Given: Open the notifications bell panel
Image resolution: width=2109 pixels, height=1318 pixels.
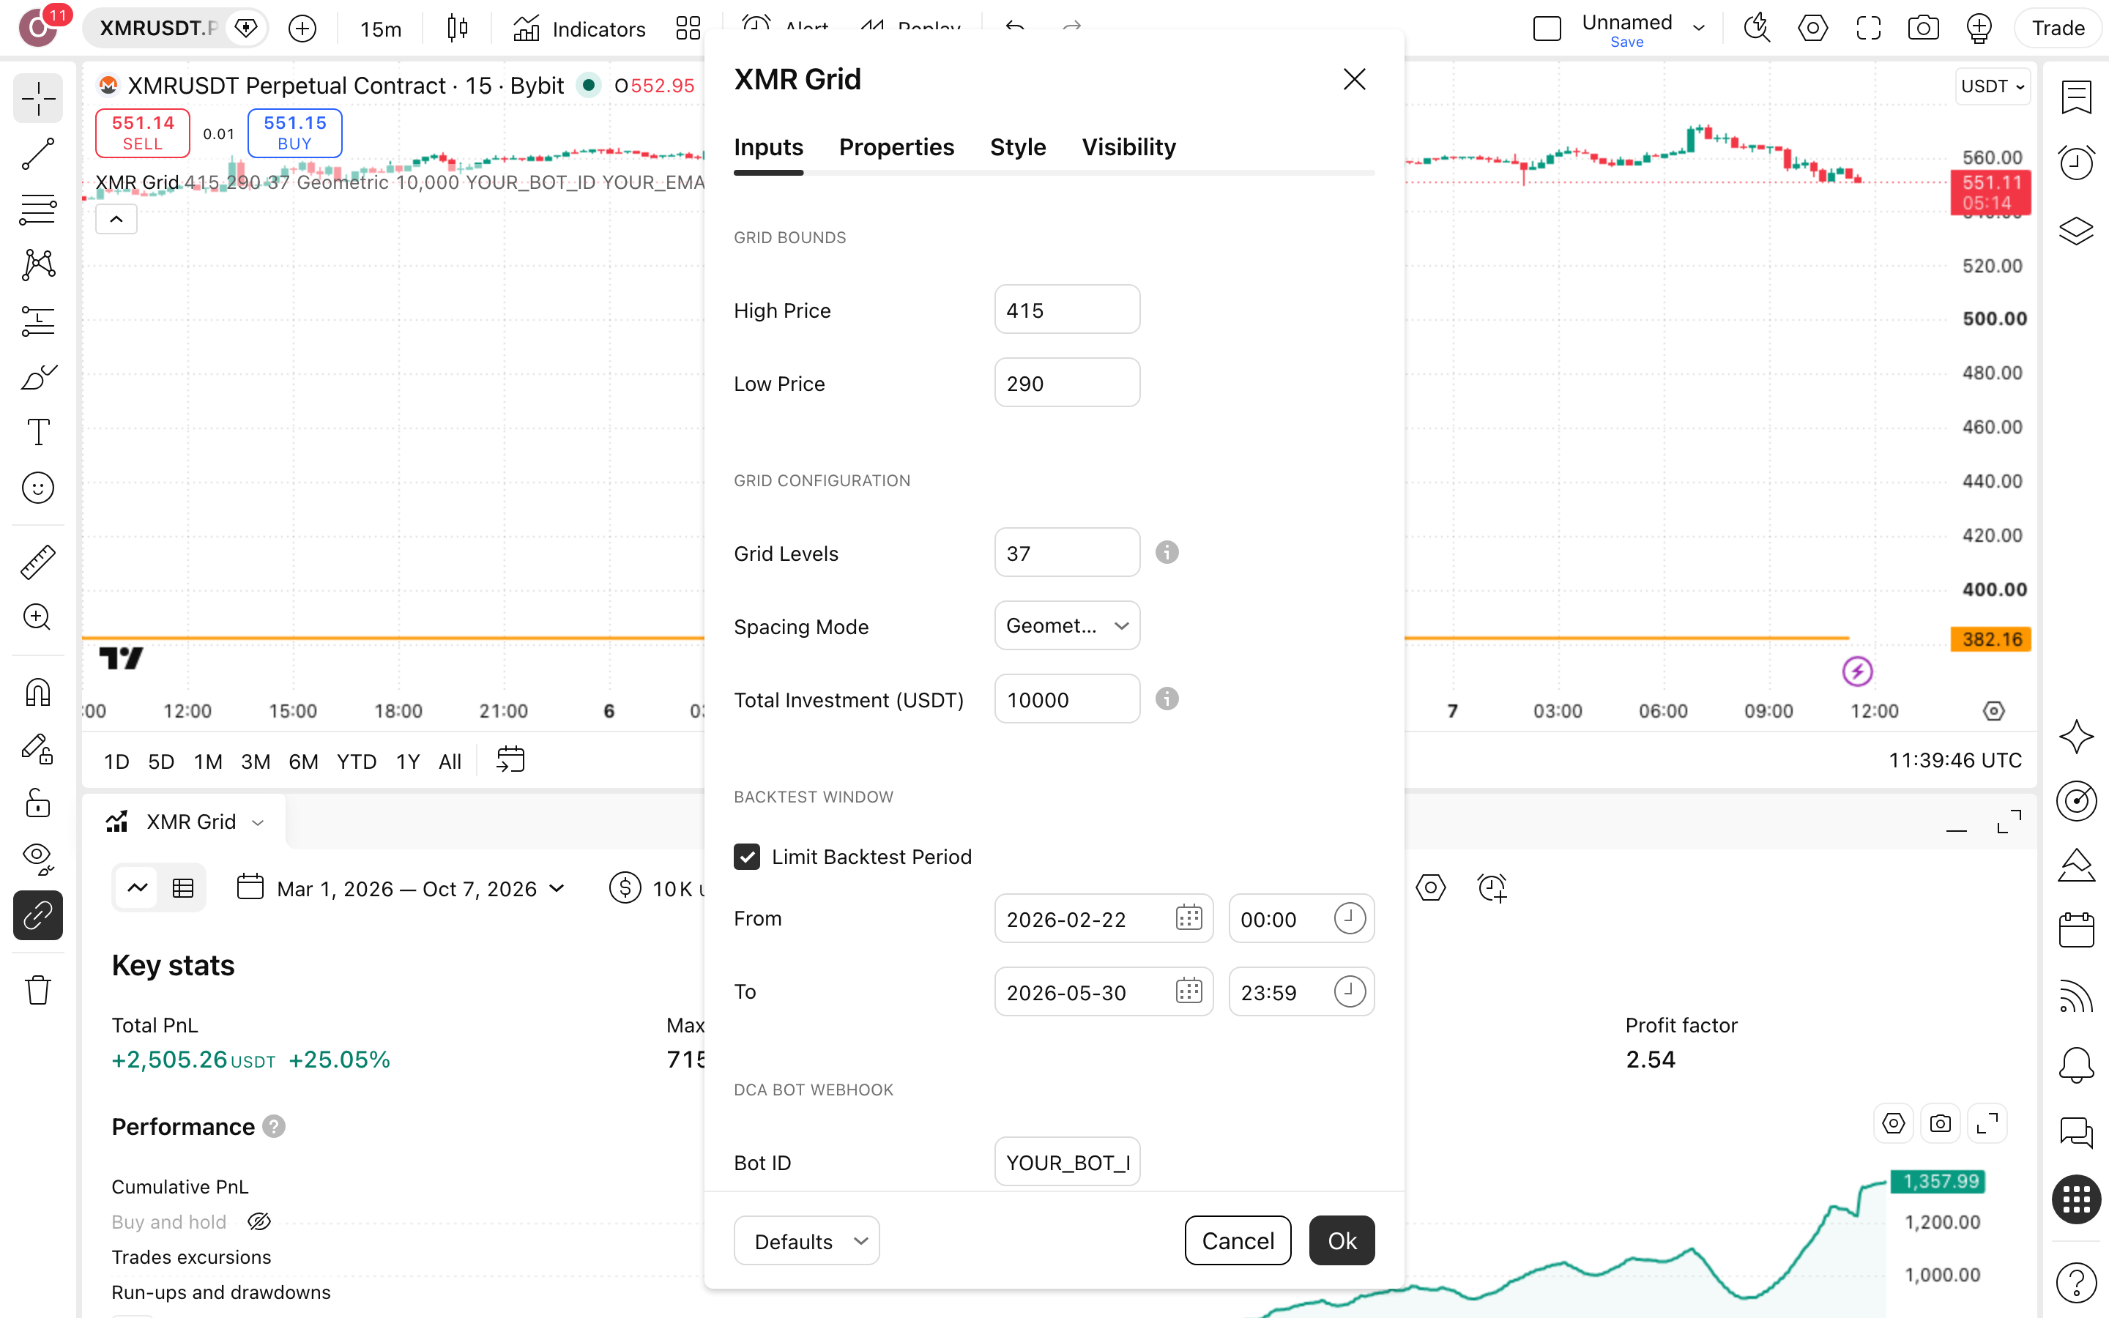Looking at the screenshot, I should pyautogui.click(x=2076, y=1065).
